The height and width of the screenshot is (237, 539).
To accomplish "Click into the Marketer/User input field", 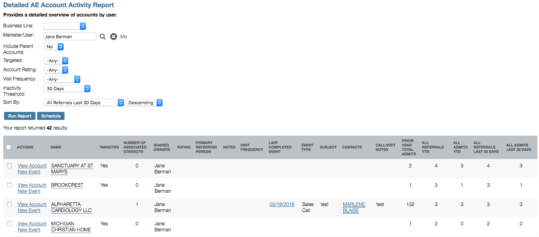I will point(70,37).
